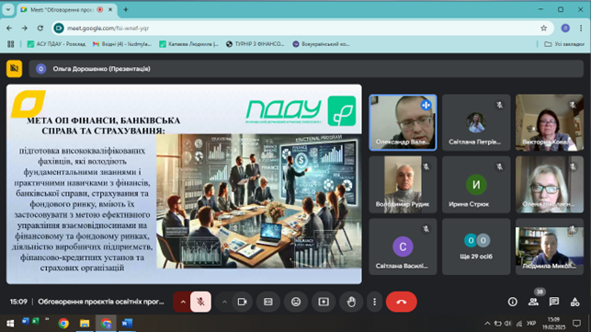Click yellow hidden self-view camera icon
Screen dimensions: 591x332
click(15, 69)
